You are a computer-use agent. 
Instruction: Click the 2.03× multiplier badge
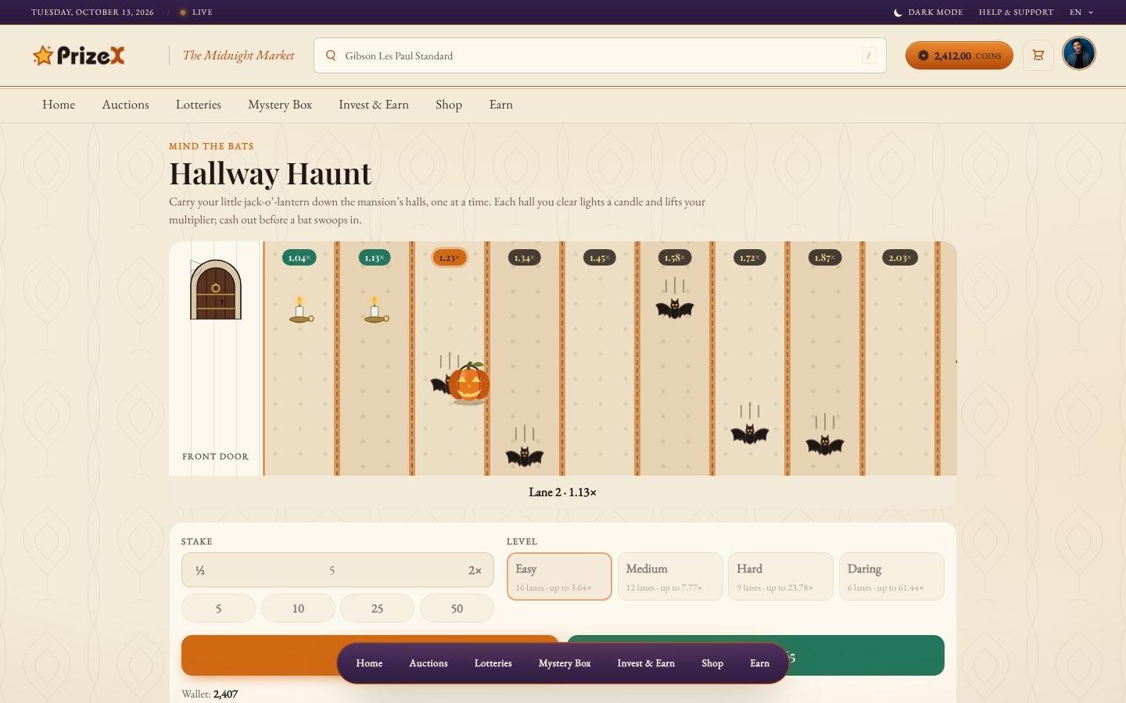coord(899,258)
